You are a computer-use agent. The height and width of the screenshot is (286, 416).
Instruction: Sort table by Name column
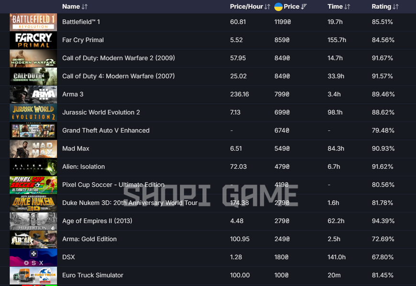pyautogui.click(x=85, y=7)
